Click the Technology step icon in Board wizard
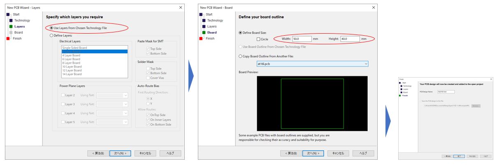Screen dimensions: 499x165 pos(204,21)
